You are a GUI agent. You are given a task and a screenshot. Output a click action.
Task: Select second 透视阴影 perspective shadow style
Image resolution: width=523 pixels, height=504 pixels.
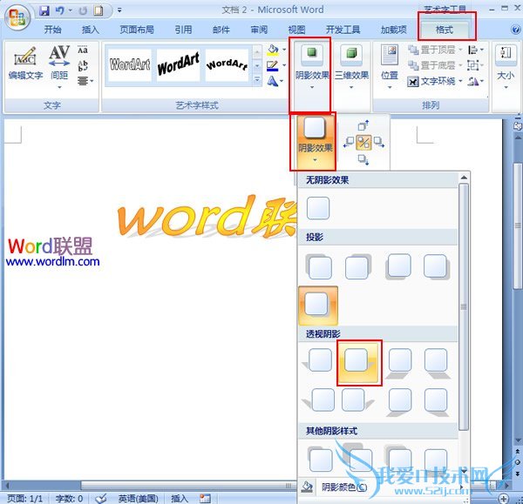point(358,362)
